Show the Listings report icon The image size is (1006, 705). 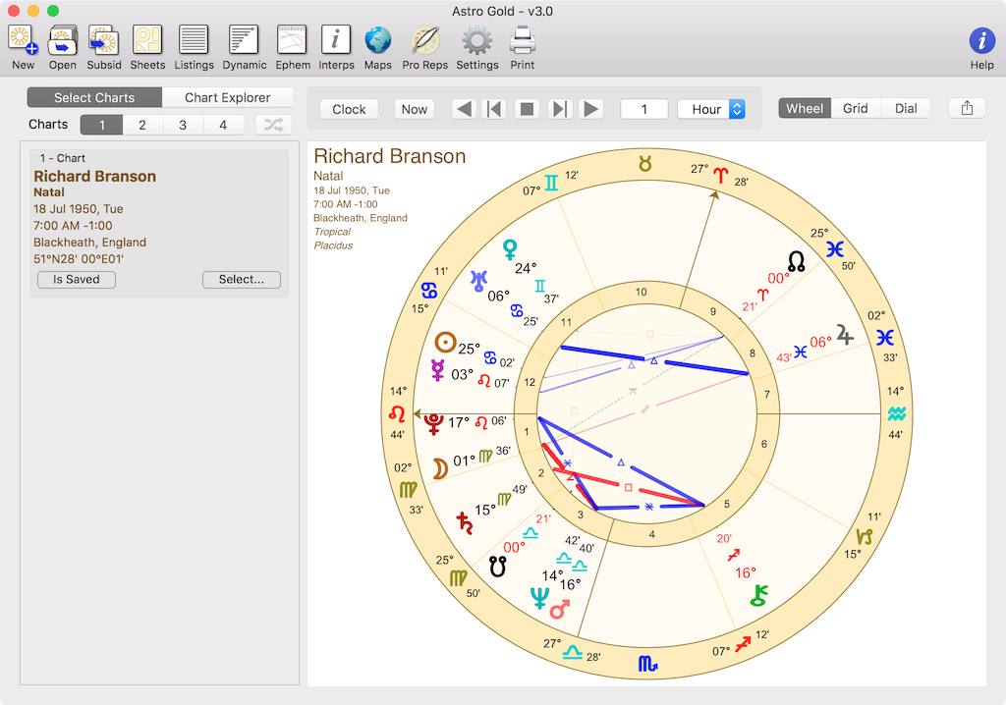194,40
